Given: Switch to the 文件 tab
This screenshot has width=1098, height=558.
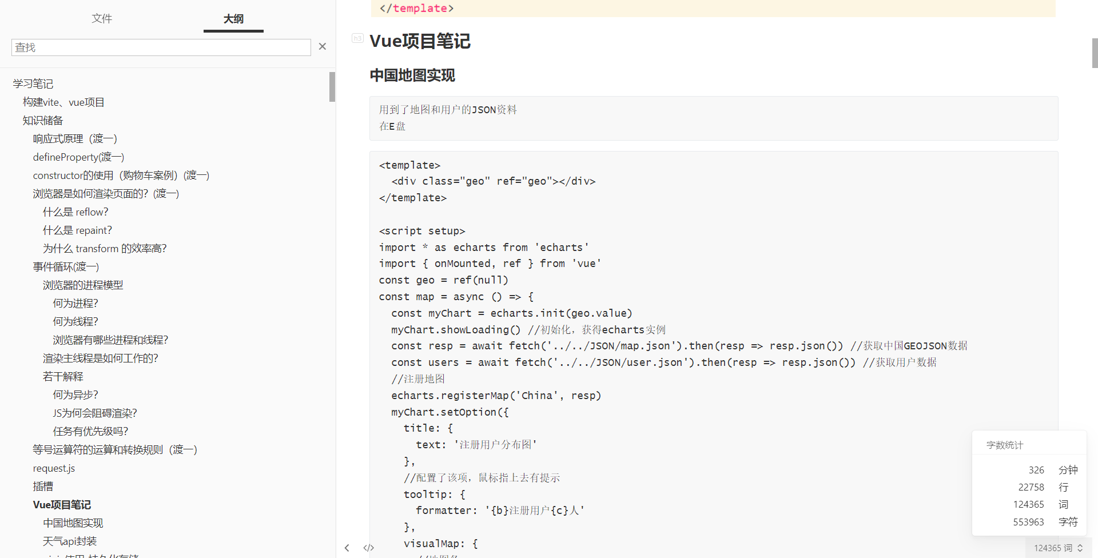Looking at the screenshot, I should tap(102, 18).
